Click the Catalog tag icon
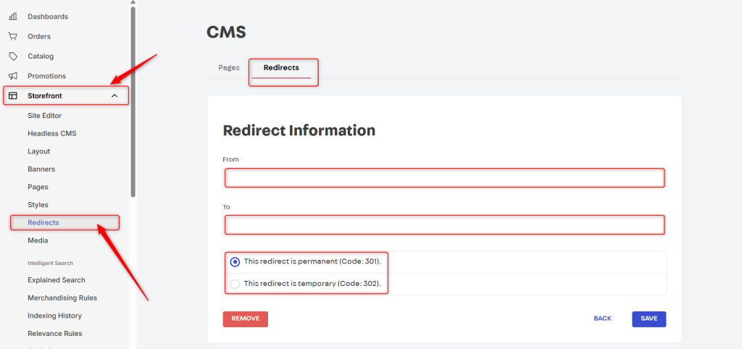 (13, 56)
